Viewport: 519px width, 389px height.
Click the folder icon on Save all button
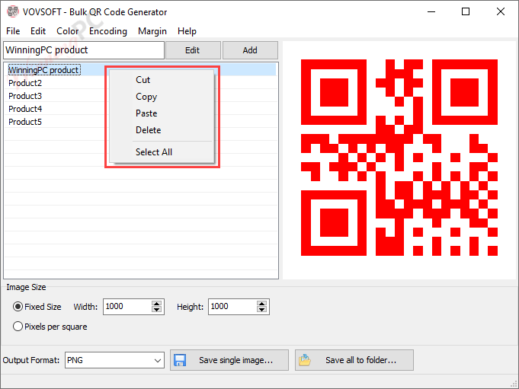(x=305, y=360)
